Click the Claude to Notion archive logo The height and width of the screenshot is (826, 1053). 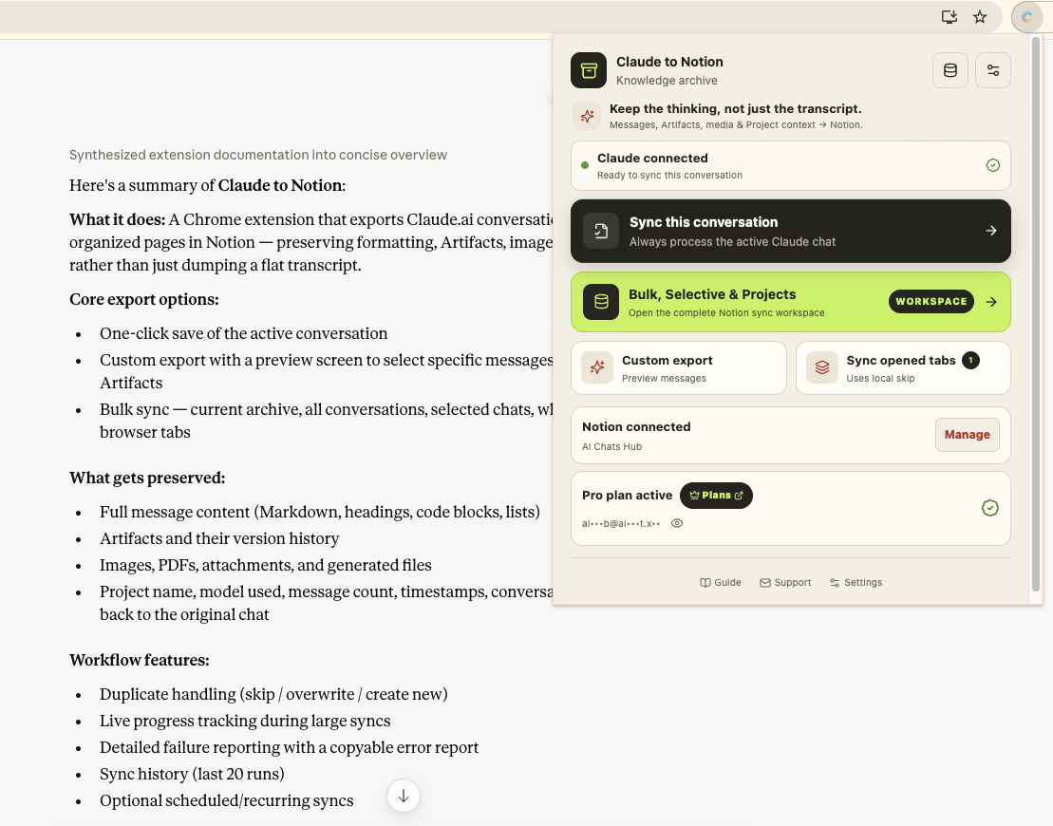pos(589,70)
